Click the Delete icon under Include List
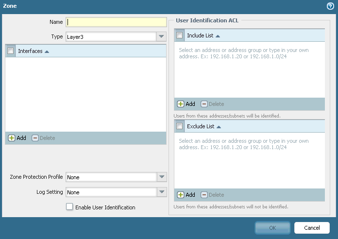Viewport: 338px width, 239px height. [x=204, y=104]
